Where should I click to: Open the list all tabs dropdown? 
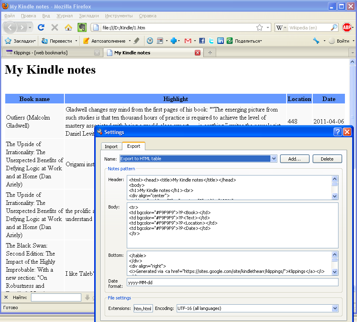(x=353, y=53)
